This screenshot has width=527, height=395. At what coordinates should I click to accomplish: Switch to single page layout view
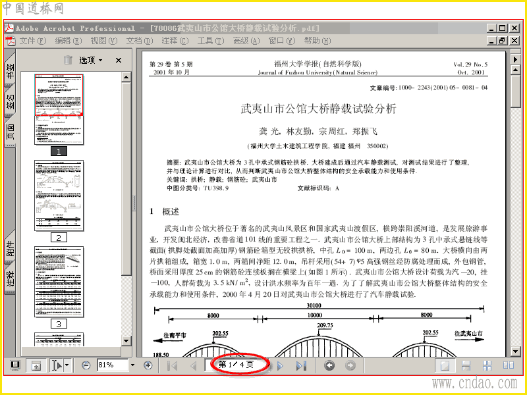coord(445,365)
